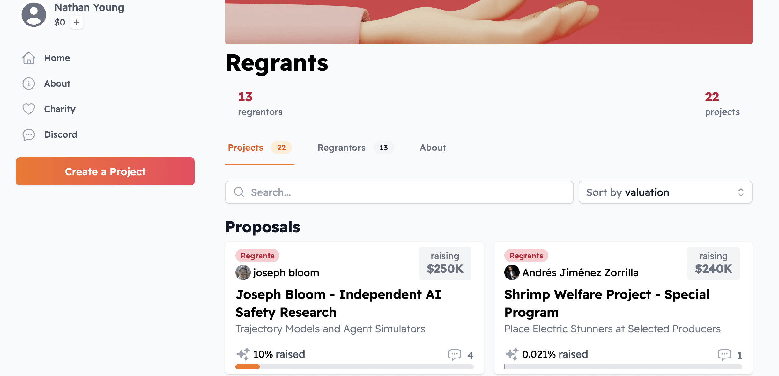Click joseph bloom's avatar photo
The height and width of the screenshot is (376, 779).
[x=243, y=272]
